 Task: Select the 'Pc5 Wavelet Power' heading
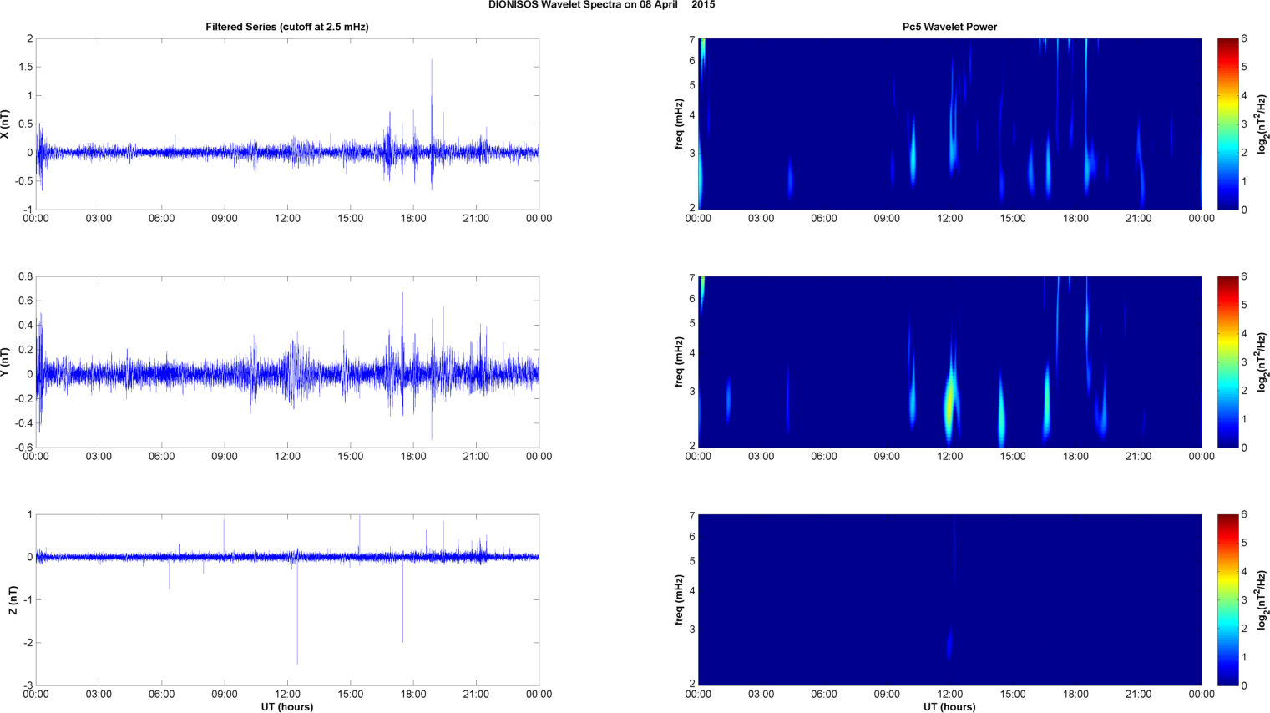(x=949, y=27)
